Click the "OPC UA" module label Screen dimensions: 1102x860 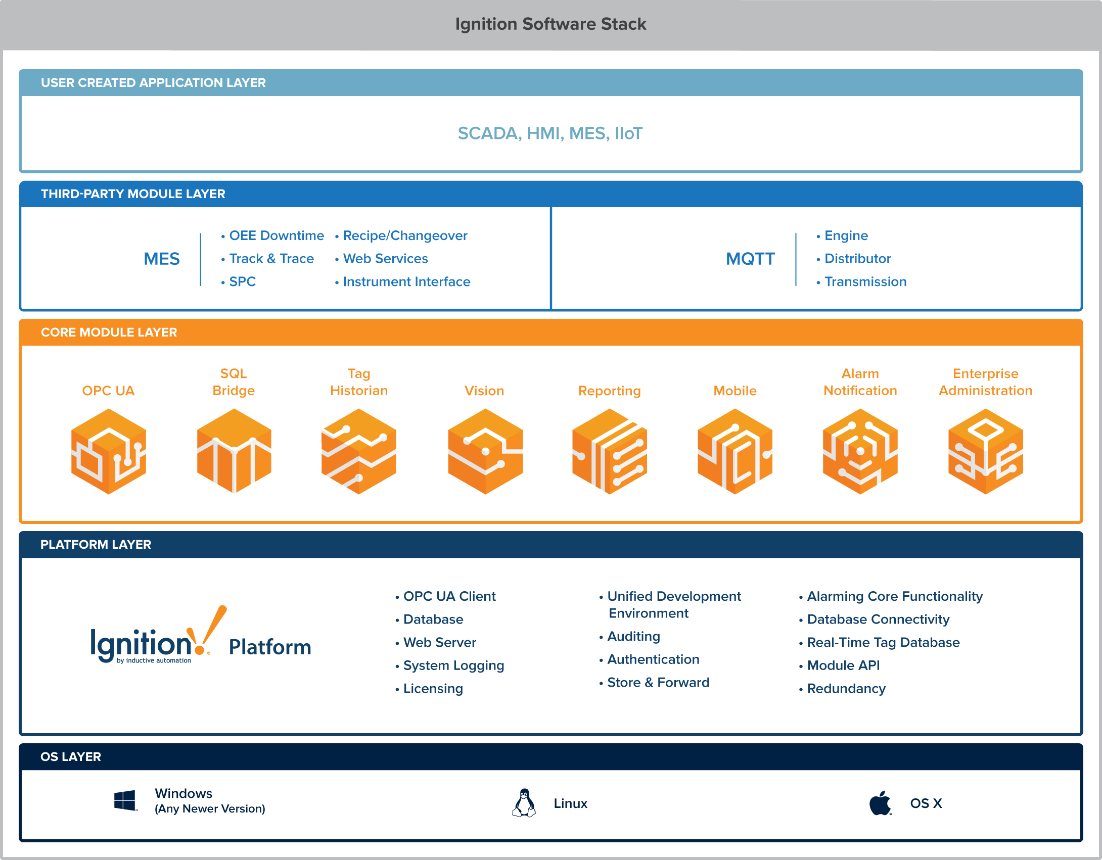tap(108, 391)
